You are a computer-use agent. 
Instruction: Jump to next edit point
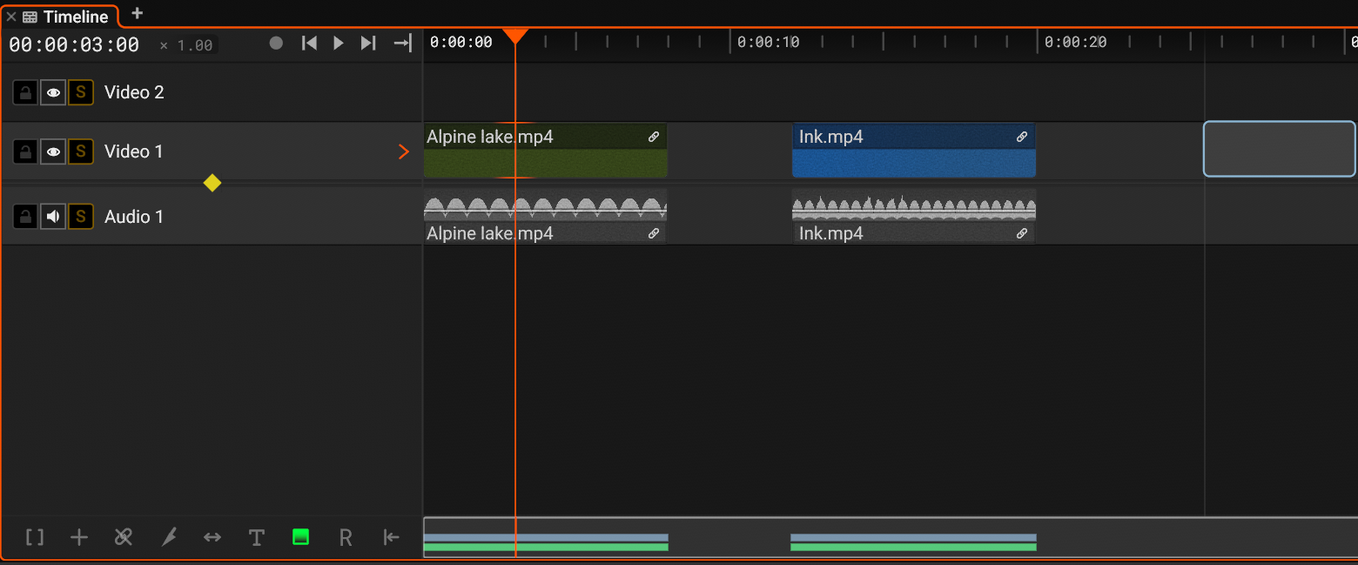[368, 43]
